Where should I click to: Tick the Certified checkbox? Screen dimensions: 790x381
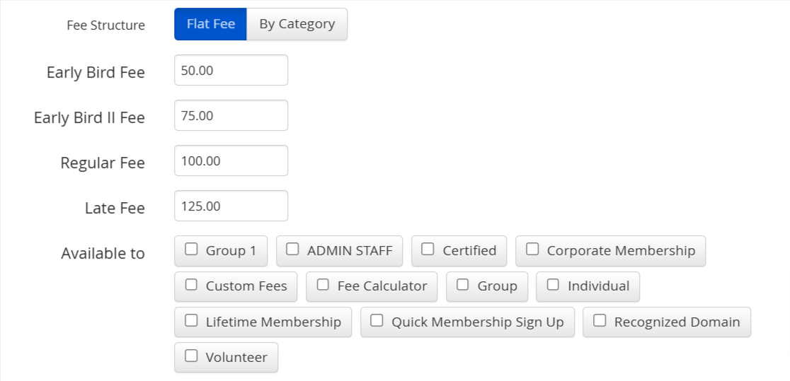pos(428,249)
